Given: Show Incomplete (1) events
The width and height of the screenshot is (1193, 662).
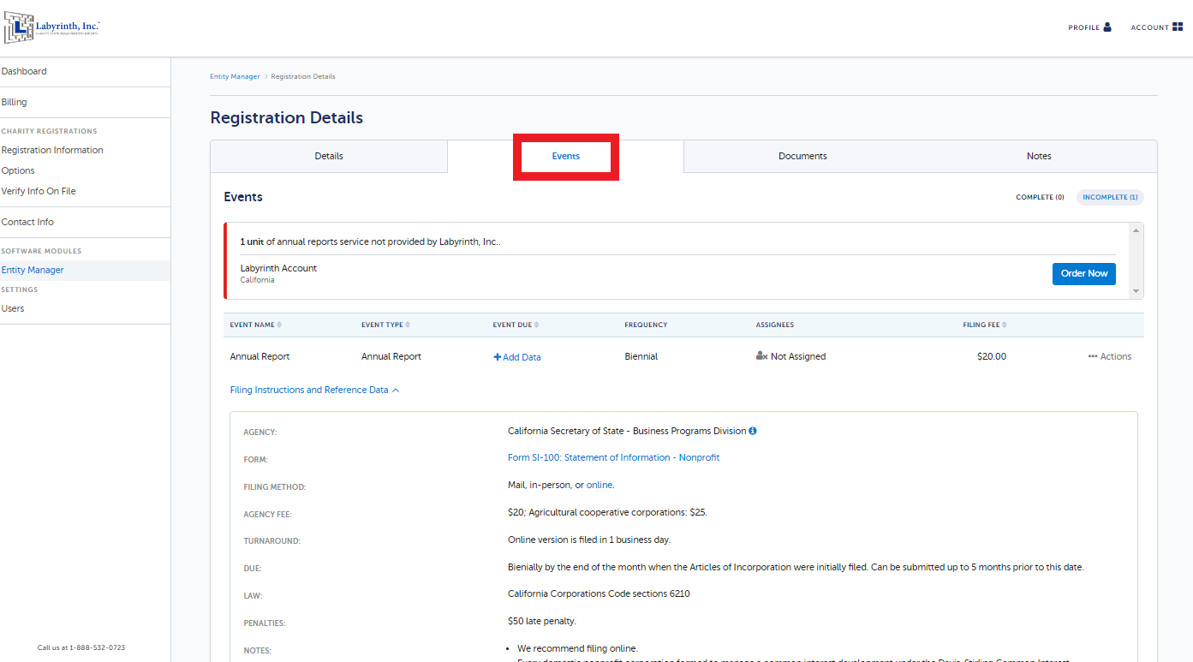Looking at the screenshot, I should click(x=1110, y=197).
